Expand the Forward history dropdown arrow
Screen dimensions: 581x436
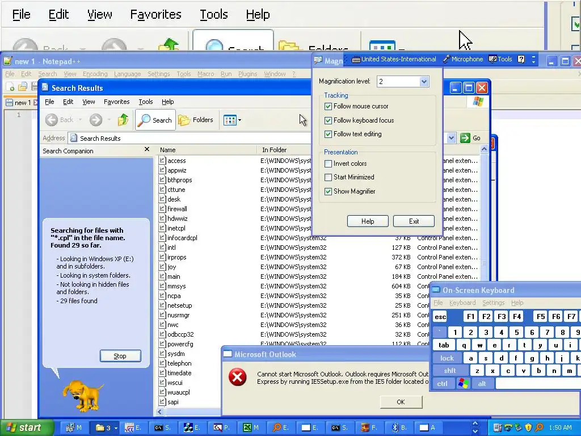109,120
